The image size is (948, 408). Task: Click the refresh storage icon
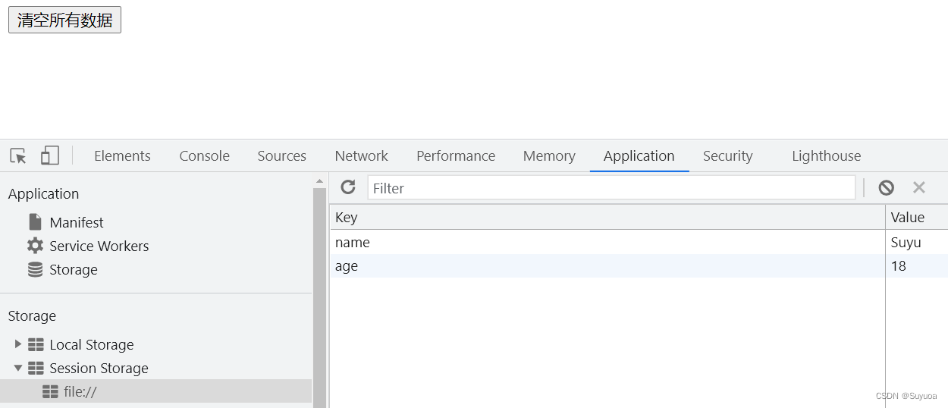[348, 187]
